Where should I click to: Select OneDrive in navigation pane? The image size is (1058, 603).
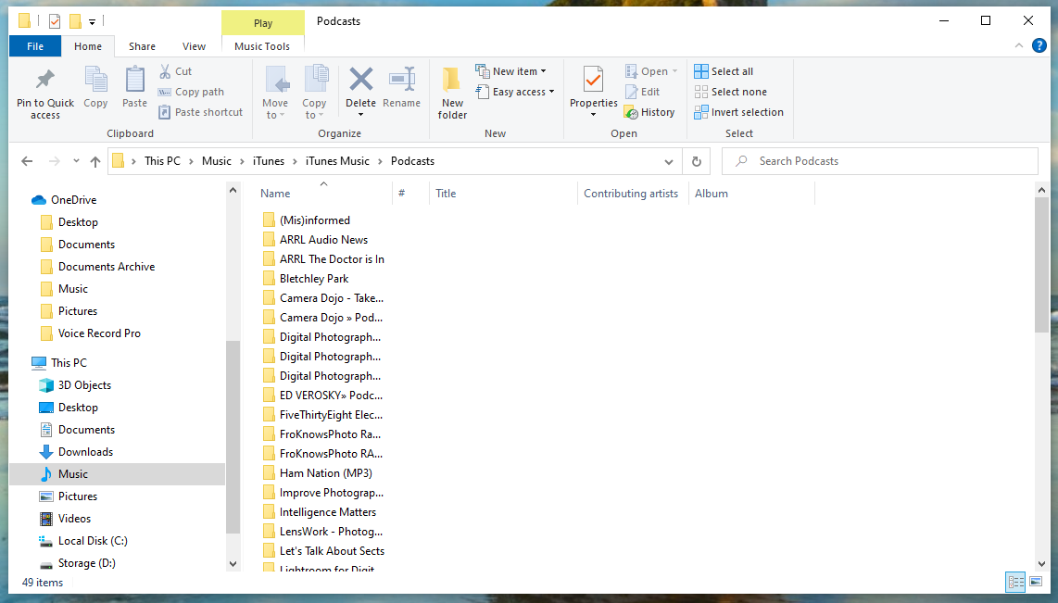pos(73,200)
